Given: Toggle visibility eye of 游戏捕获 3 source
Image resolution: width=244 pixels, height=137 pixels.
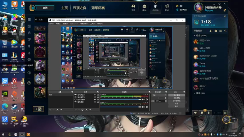Looking at the screenshot, I should (x=95, y=95).
